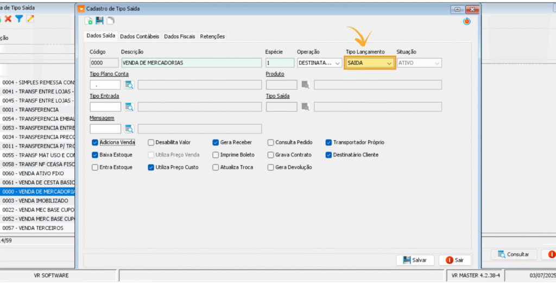Click the disabled Tipo Saída lookup icon
Image resolution: width=556 pixels, height=284 pixels.
tap(305, 107)
